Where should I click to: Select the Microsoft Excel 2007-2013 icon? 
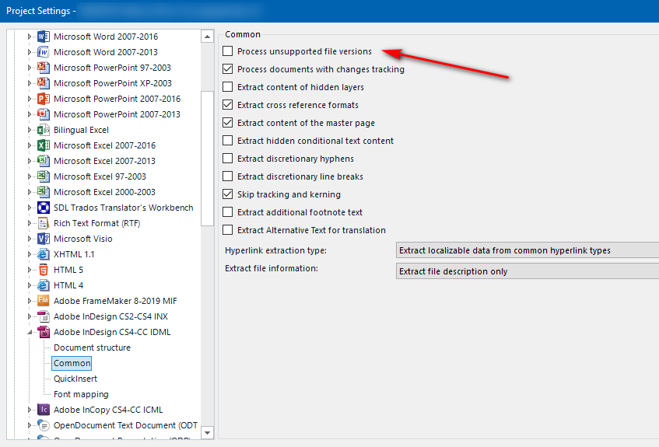tap(44, 161)
